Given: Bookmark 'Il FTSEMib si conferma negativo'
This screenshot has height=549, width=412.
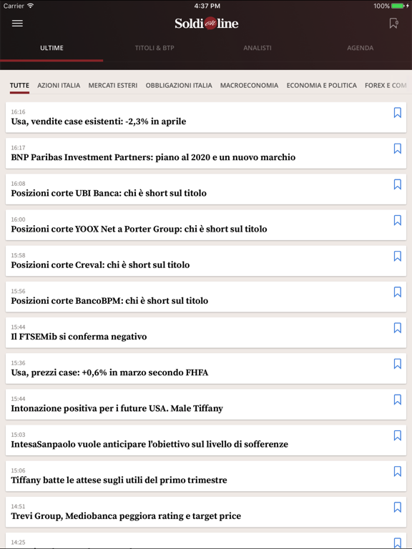Looking at the screenshot, I should [x=397, y=328].
